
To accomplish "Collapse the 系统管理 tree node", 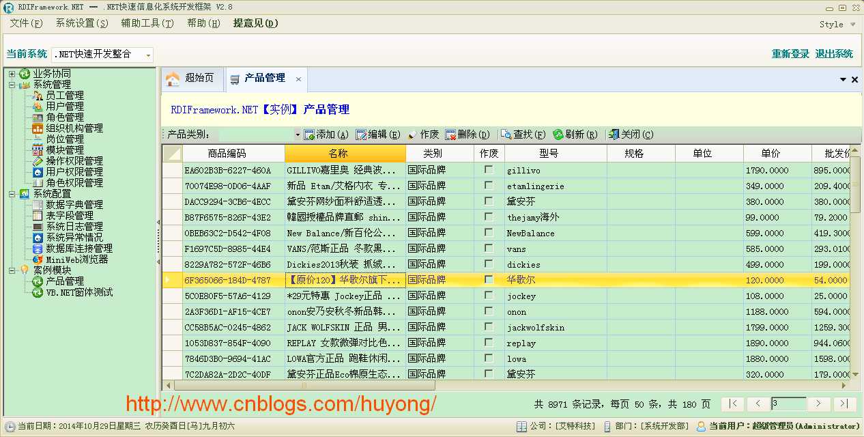I will (x=12, y=85).
